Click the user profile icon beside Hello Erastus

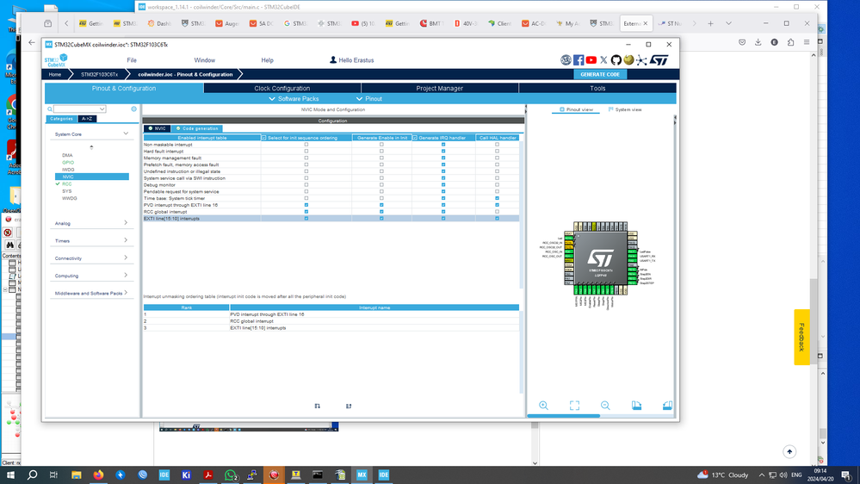[x=333, y=59]
